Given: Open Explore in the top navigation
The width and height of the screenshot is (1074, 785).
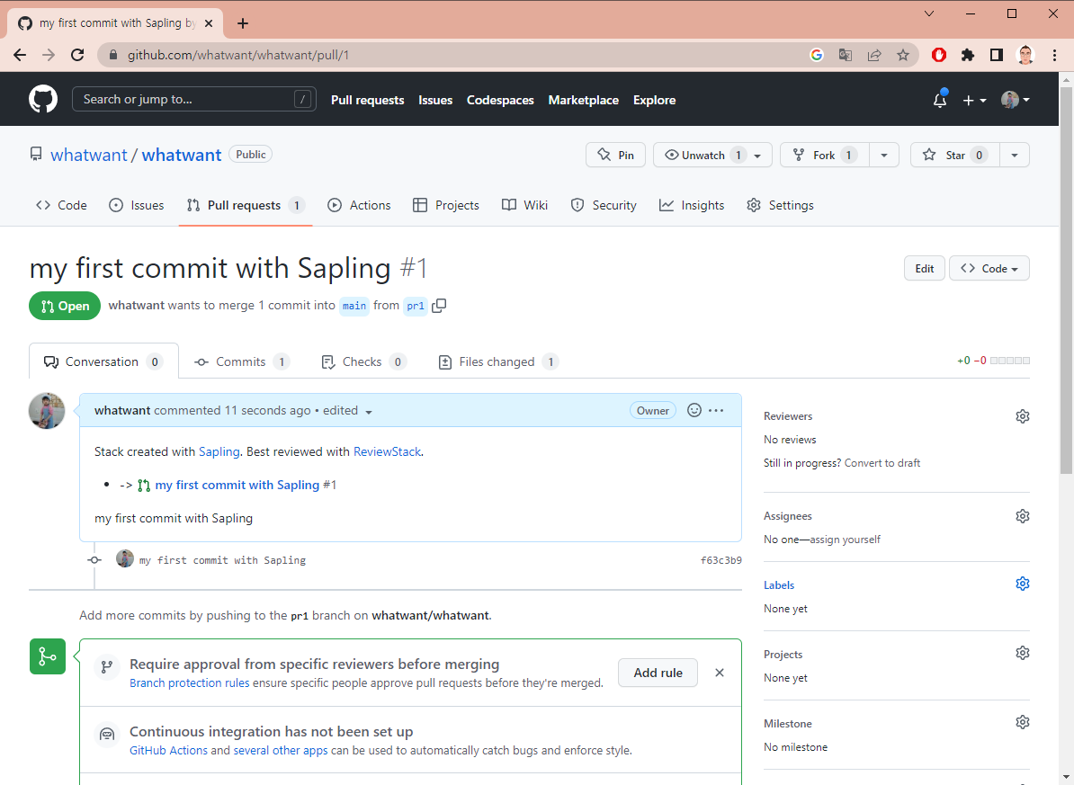Looking at the screenshot, I should 654,100.
